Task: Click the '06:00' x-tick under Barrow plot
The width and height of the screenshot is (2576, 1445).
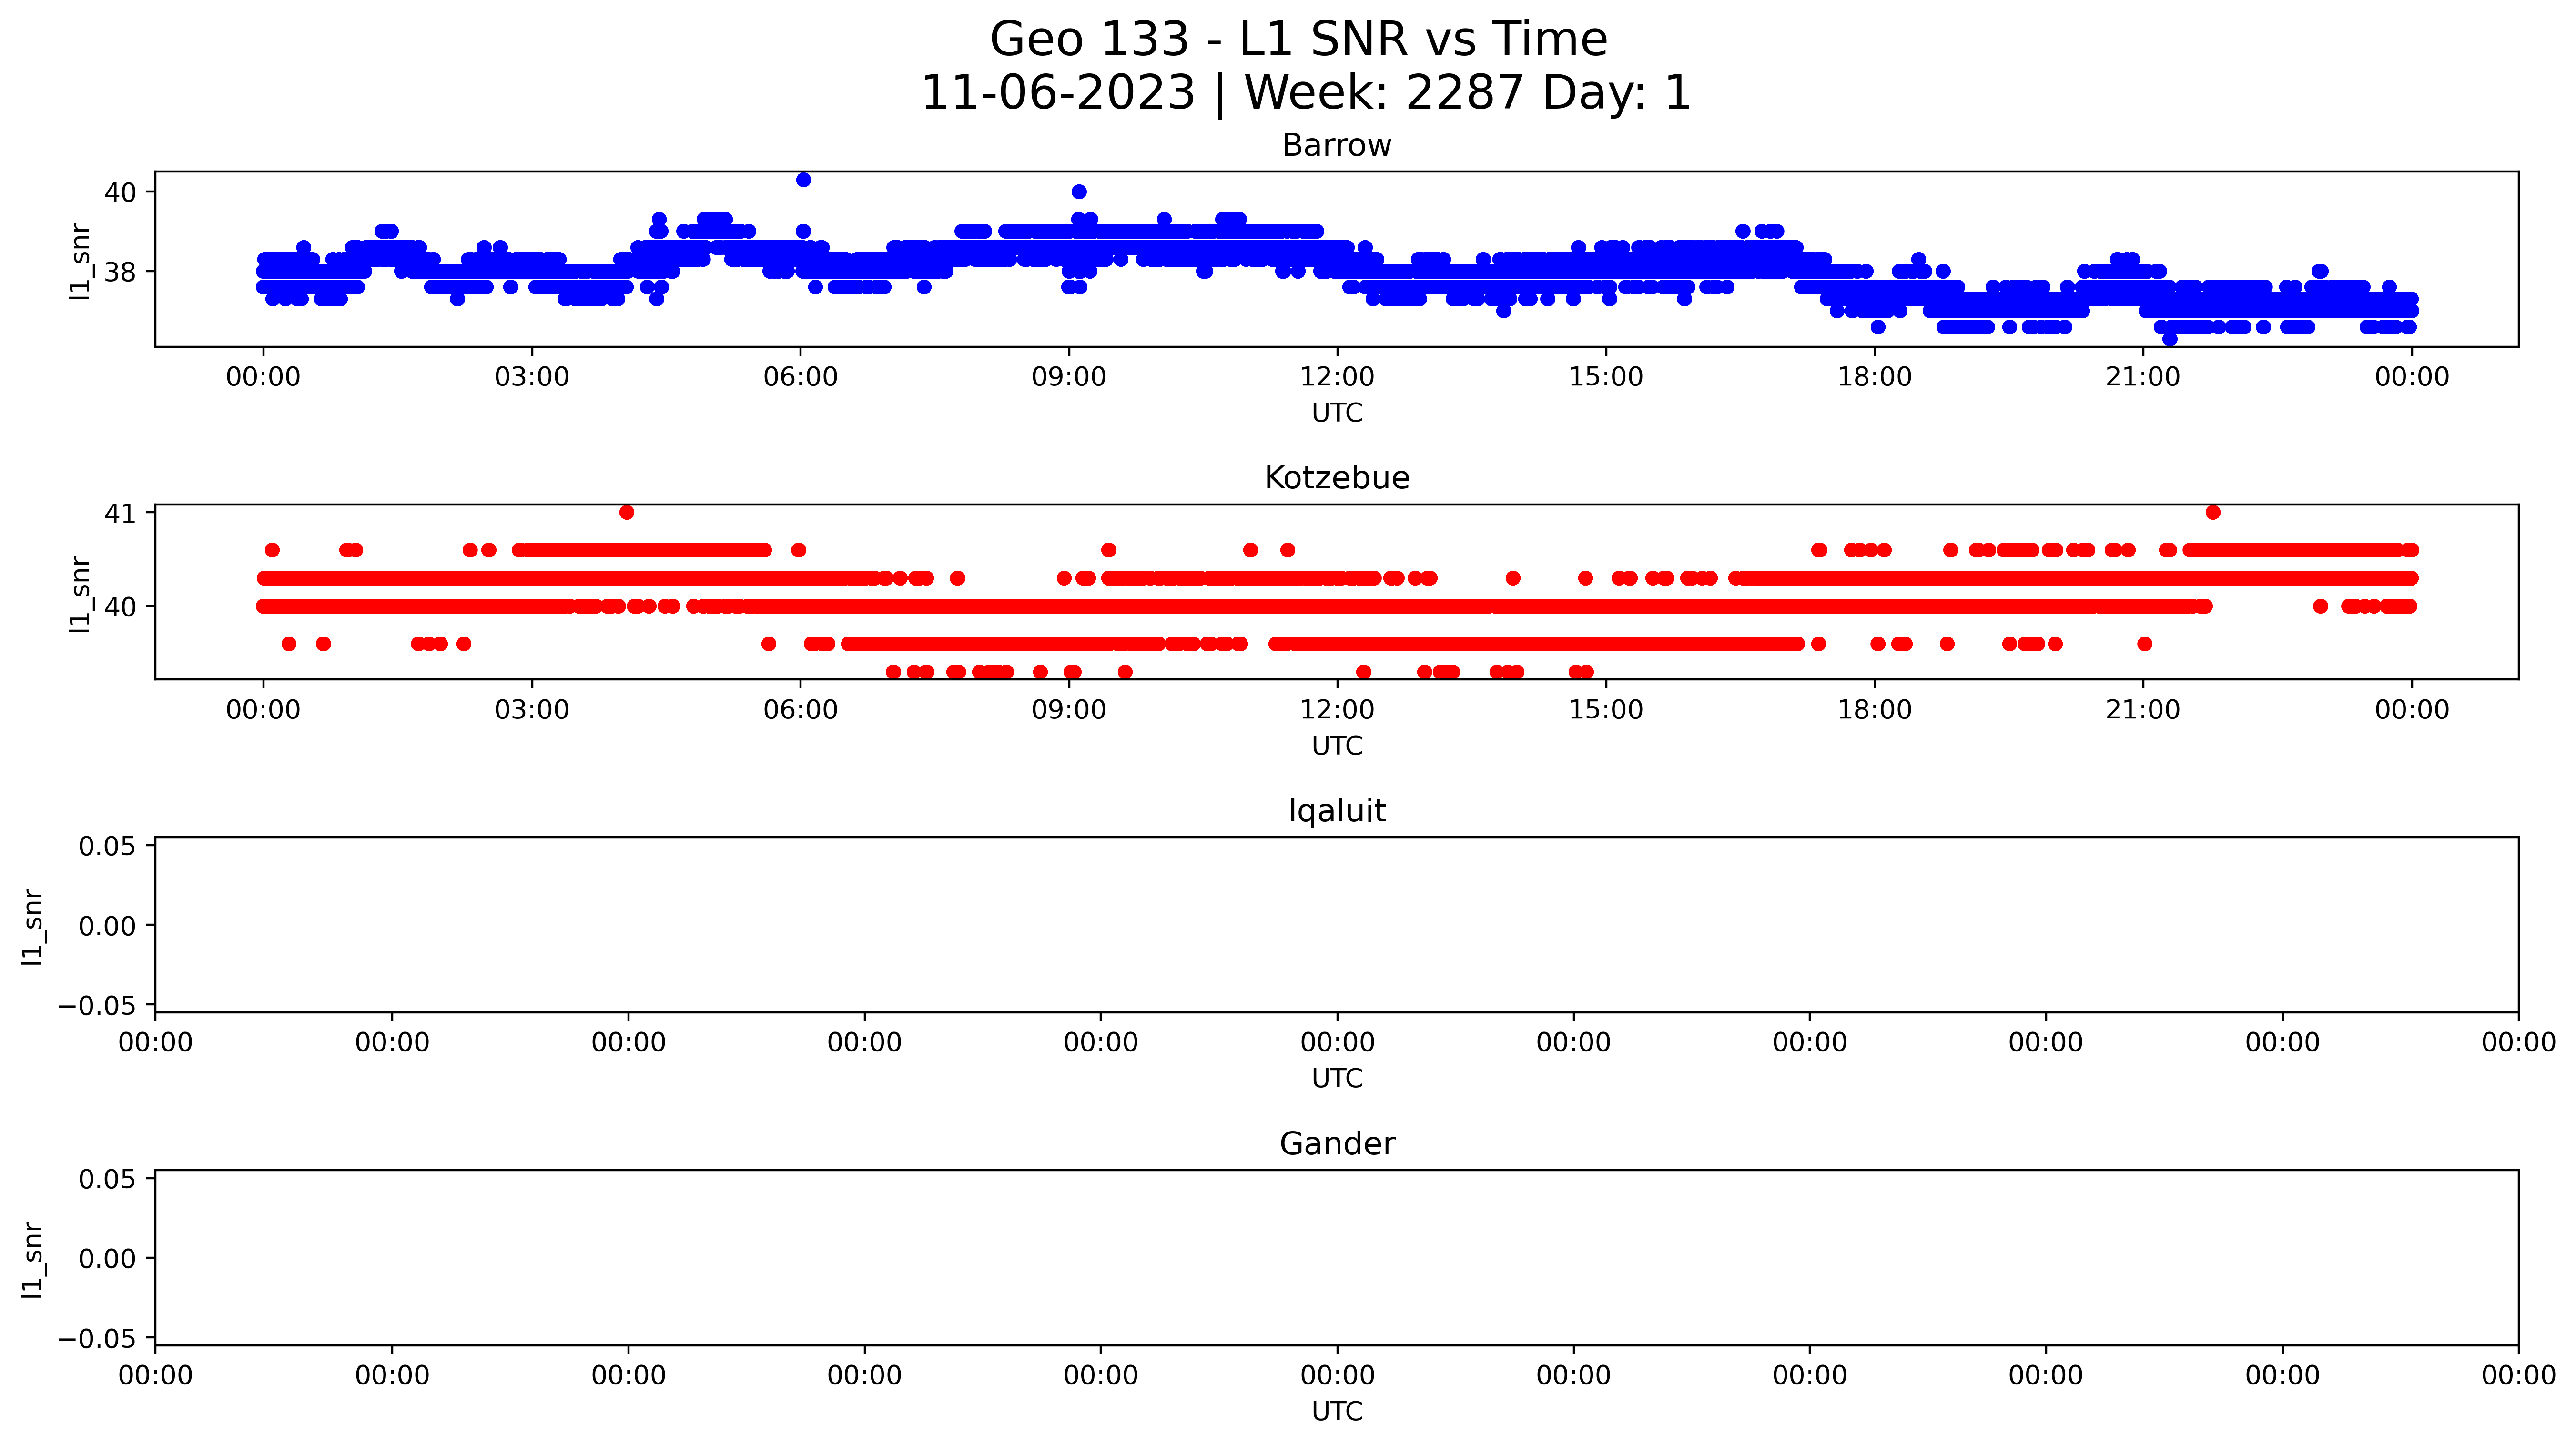Action: click(x=800, y=377)
